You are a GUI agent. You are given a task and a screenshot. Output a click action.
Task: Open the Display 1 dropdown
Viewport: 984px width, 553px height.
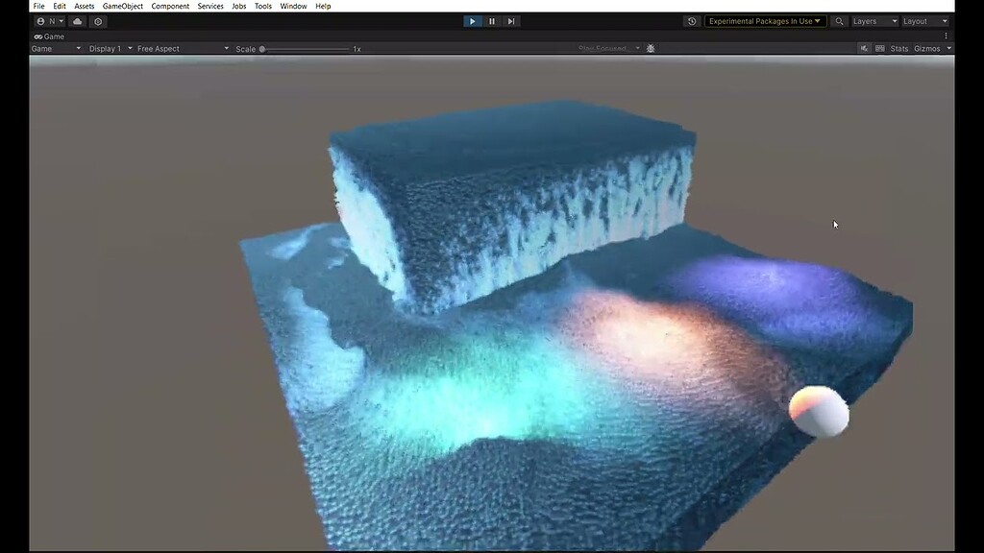tap(108, 48)
